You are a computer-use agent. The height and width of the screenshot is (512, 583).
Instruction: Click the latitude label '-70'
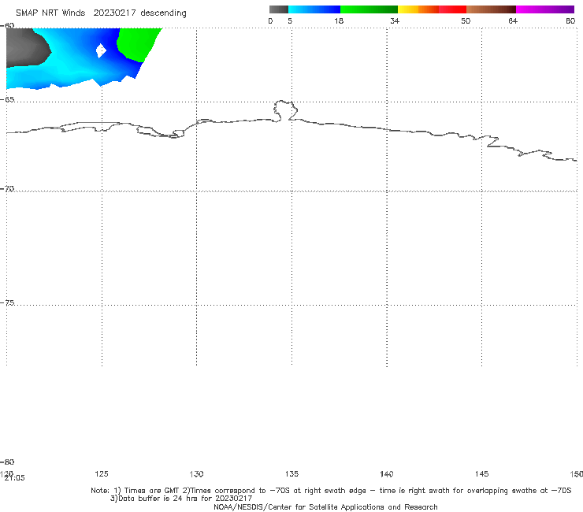[7, 189]
